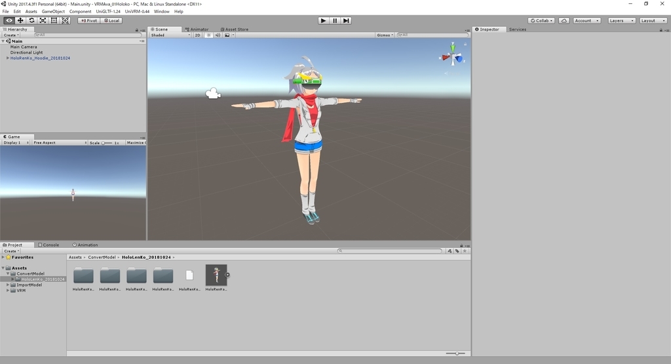Lock the Inspector panel
Image resolution: width=671 pixels, height=364 pixels.
click(661, 30)
